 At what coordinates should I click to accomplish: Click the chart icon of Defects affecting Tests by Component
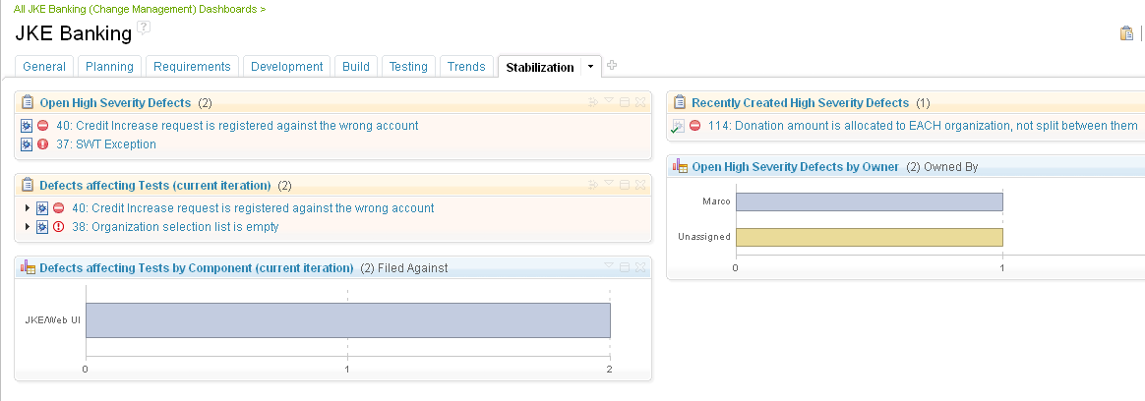coord(28,267)
